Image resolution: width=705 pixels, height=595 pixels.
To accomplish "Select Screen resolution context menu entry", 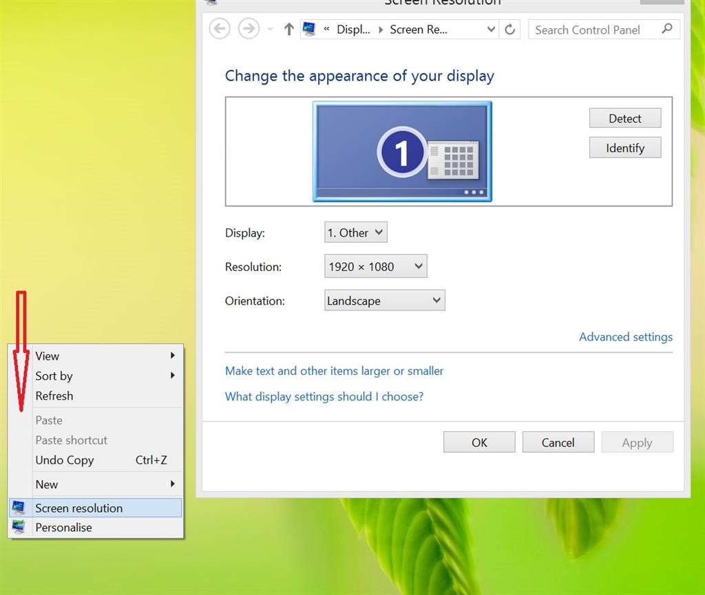I will (95, 508).
